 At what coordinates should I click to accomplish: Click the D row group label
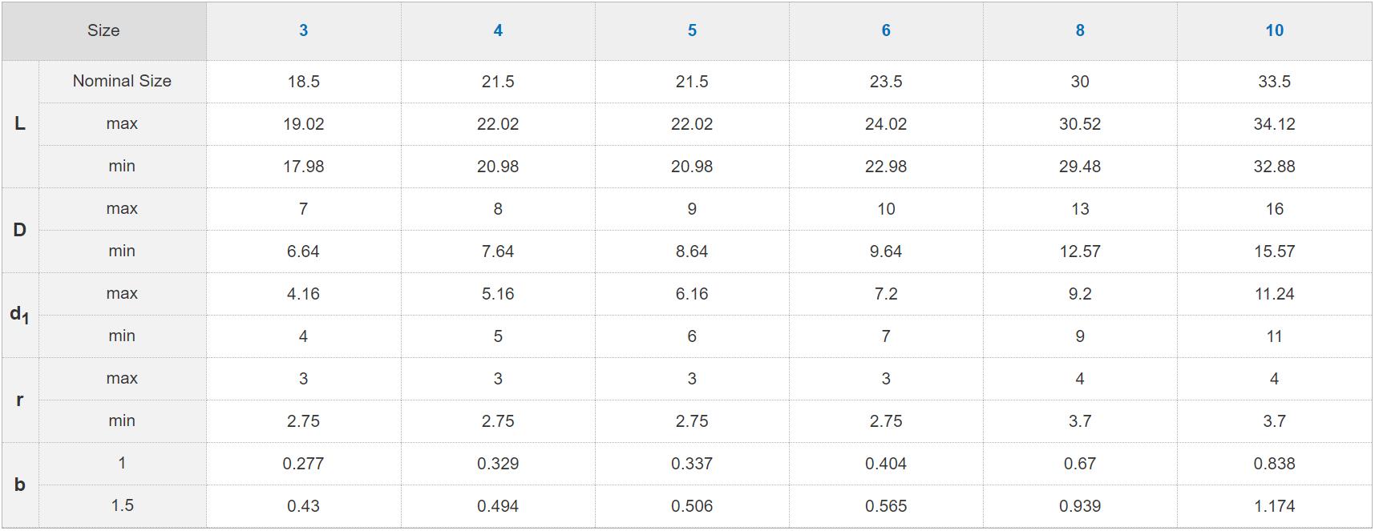20,230
